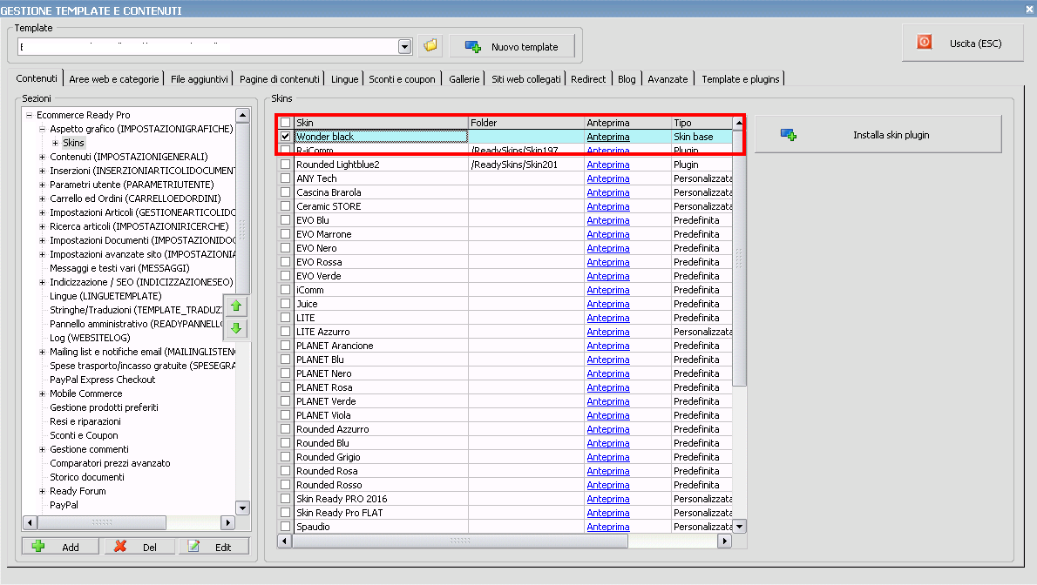Create a new template with Nuovo template

click(512, 47)
